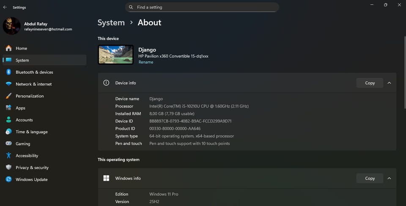Click Version value 25H2

pyautogui.click(x=154, y=202)
